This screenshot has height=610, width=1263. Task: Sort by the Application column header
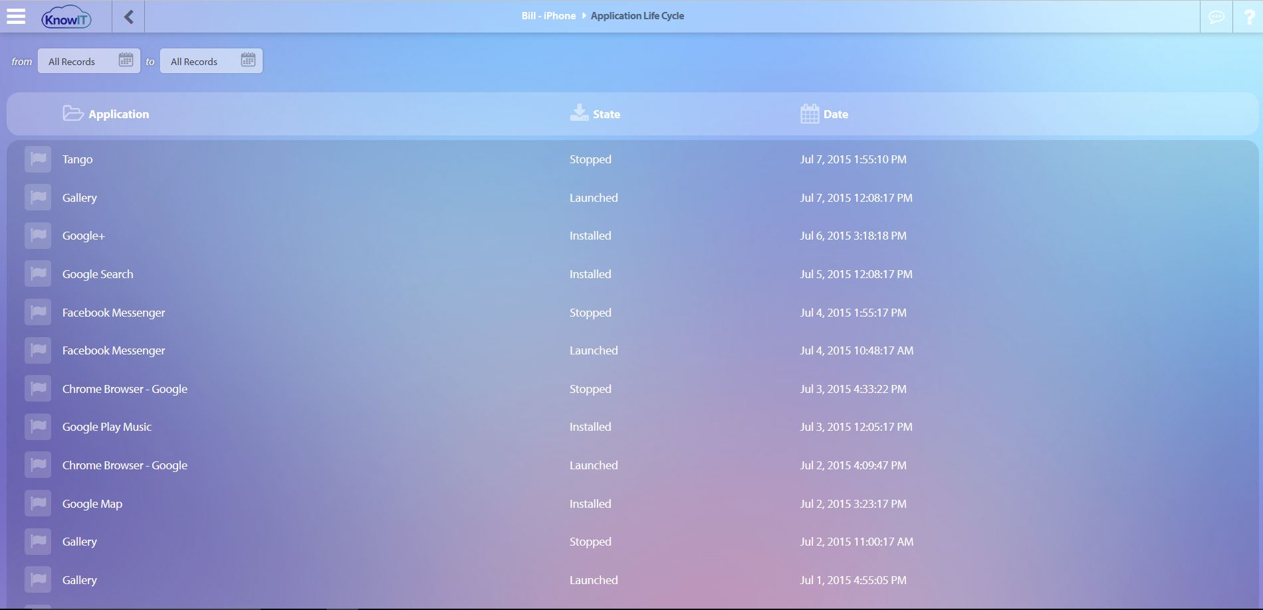coord(118,114)
